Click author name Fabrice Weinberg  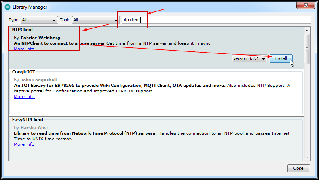40,37
